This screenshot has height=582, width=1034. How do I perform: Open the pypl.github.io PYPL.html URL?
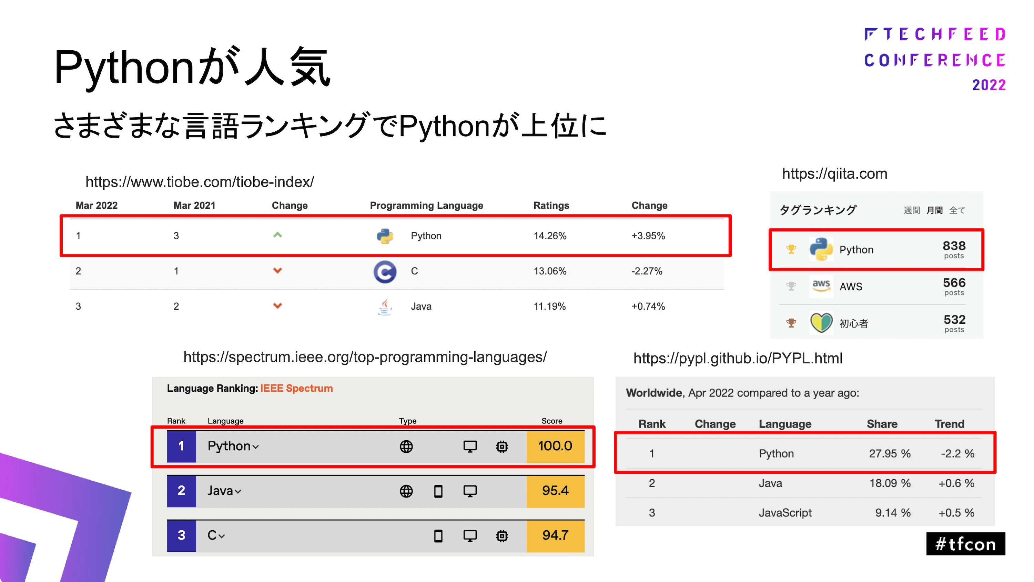[738, 359]
